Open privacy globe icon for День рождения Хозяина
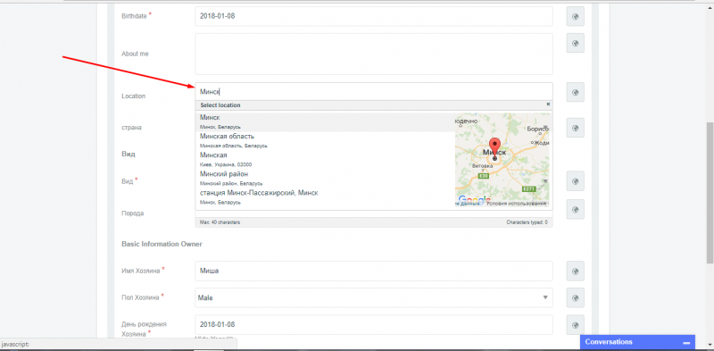Screen dimensions: 714x351 pos(575,325)
